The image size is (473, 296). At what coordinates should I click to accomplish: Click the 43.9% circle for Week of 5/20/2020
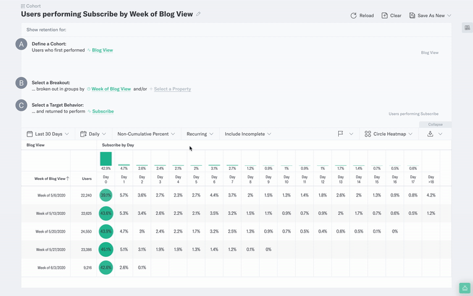click(x=106, y=231)
